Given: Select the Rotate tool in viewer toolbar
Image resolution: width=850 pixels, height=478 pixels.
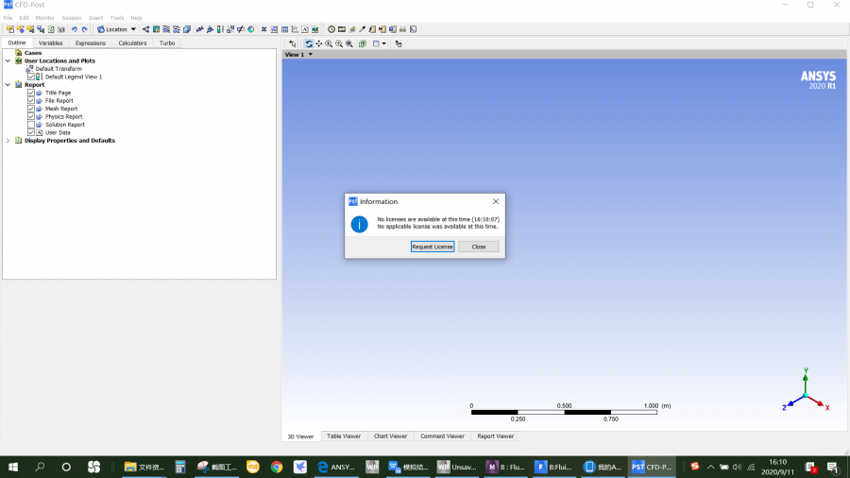Looking at the screenshot, I should point(309,43).
